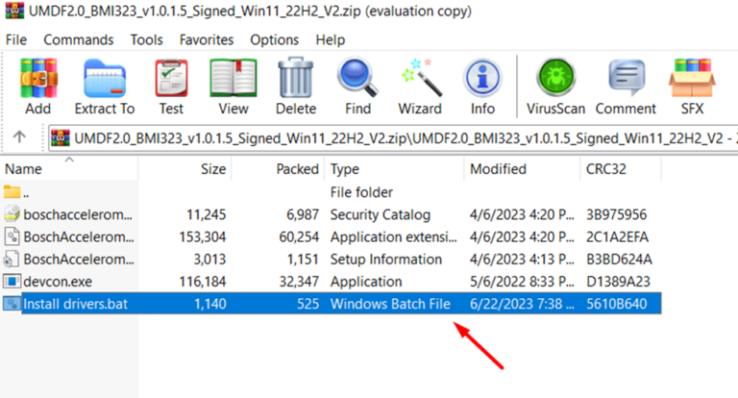Open the Options menu
The height and width of the screenshot is (398, 738).
(274, 39)
